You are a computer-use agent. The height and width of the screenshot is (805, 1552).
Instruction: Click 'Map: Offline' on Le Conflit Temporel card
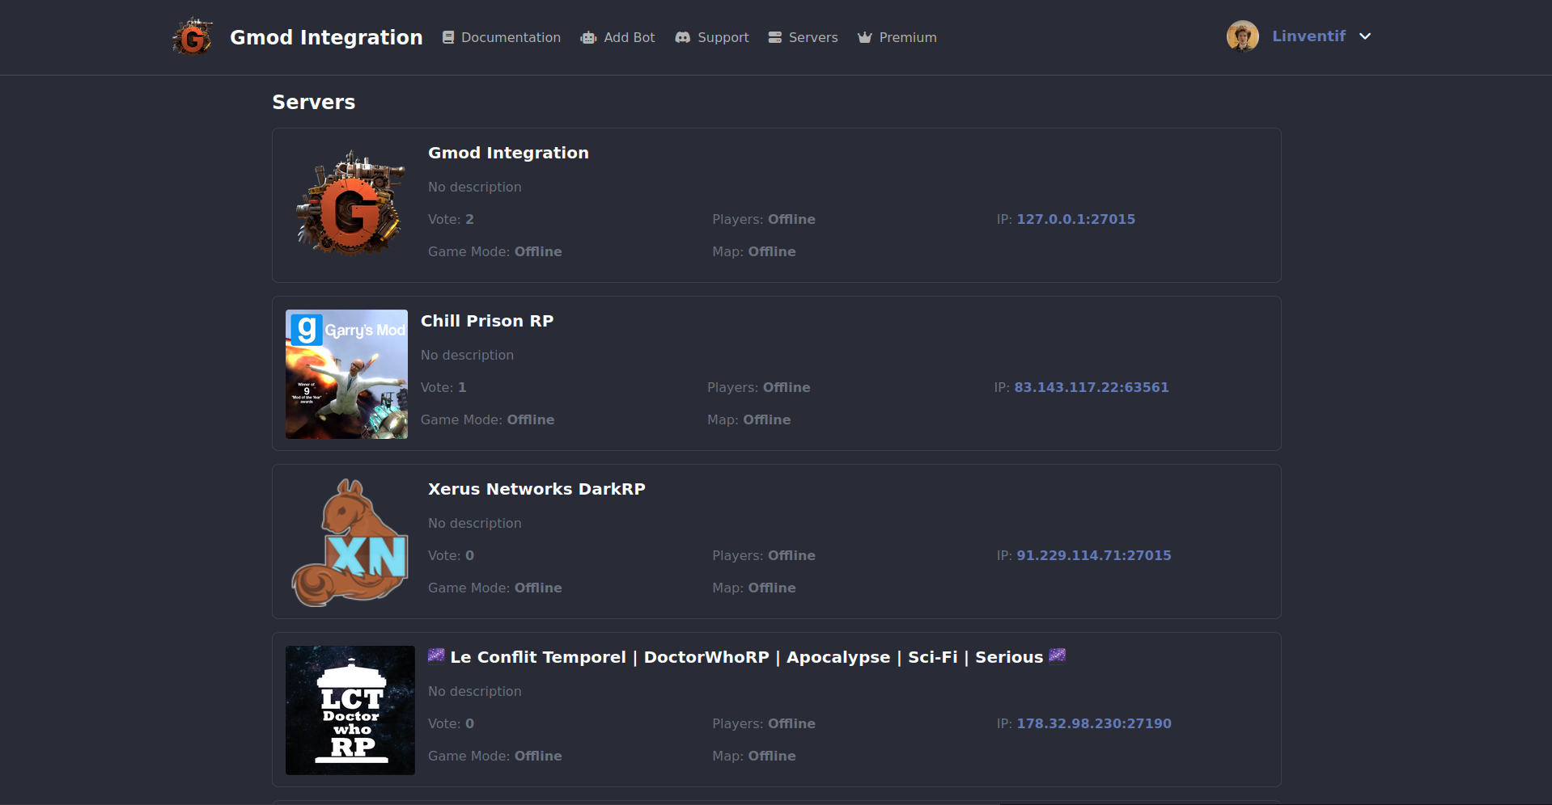tap(754, 756)
